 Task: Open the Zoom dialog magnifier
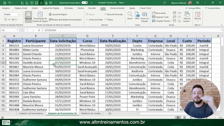click(x=130, y=16)
